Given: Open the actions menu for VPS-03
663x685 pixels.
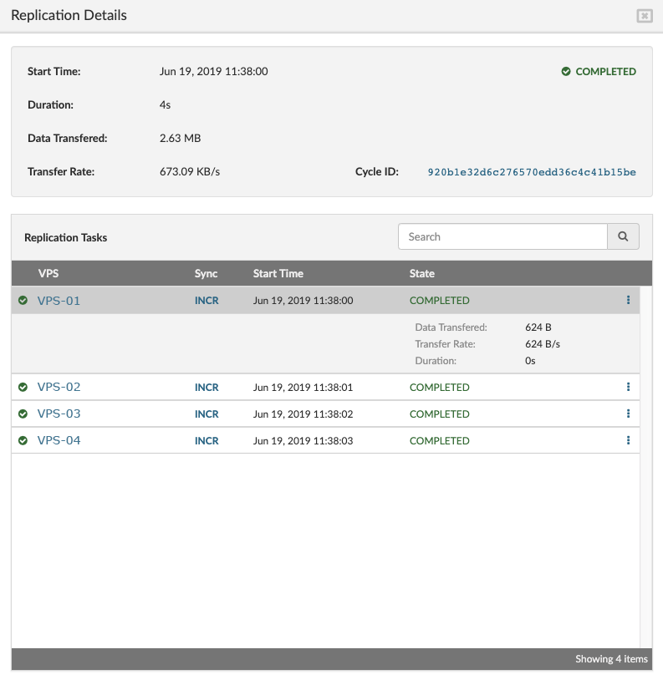Looking at the screenshot, I should click(628, 414).
